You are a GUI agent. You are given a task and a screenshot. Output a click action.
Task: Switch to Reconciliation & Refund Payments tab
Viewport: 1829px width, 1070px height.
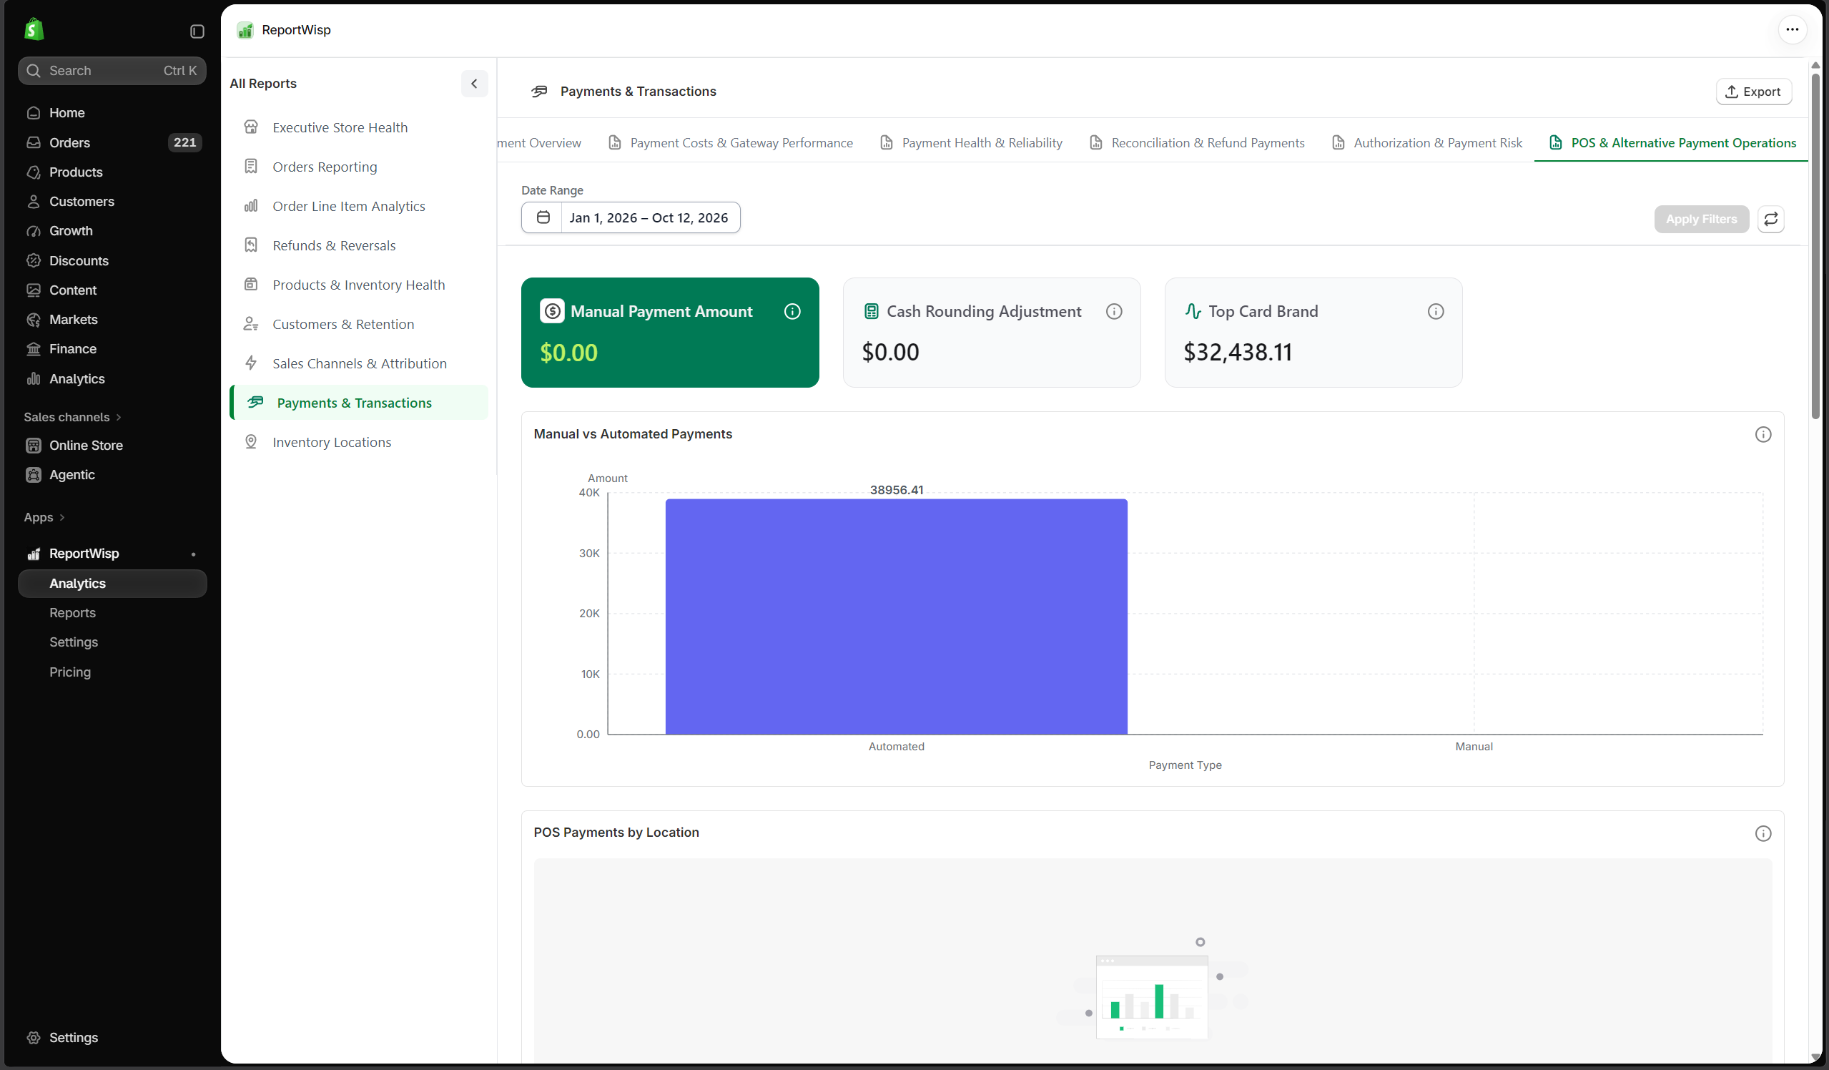coord(1198,143)
